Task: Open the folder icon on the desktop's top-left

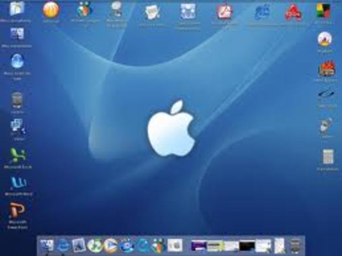Action: pyautogui.click(x=17, y=9)
